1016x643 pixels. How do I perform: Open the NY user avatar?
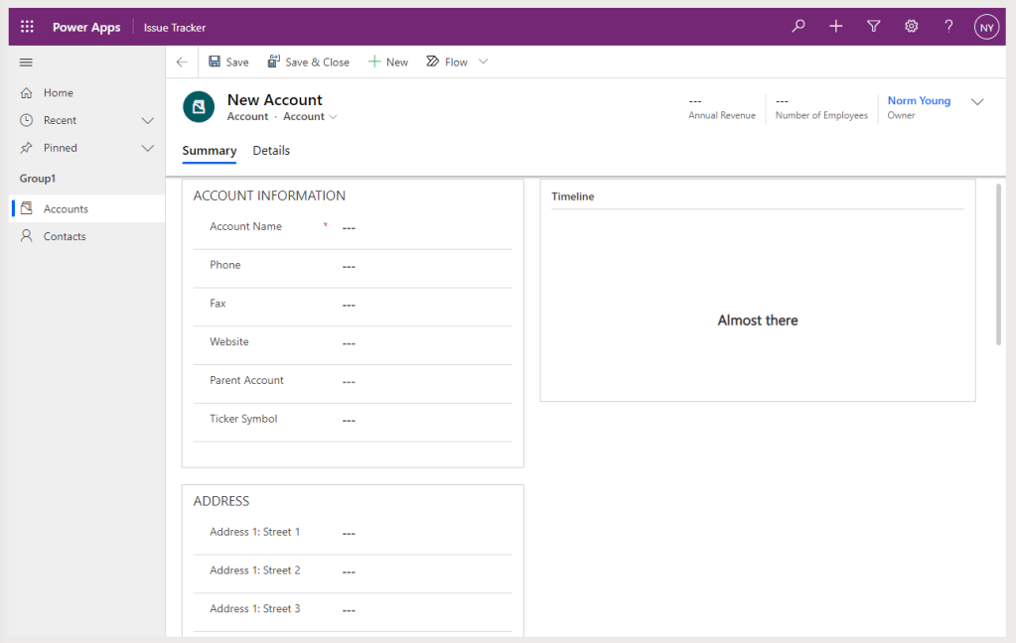[986, 27]
